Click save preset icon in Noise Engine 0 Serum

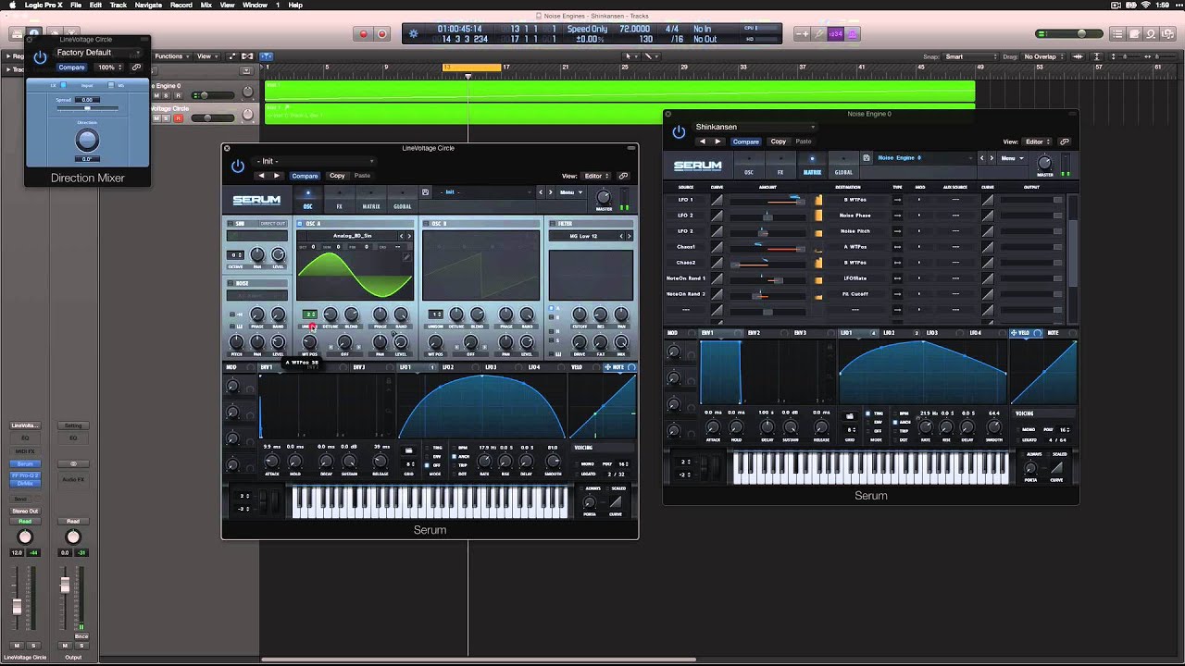(x=867, y=158)
